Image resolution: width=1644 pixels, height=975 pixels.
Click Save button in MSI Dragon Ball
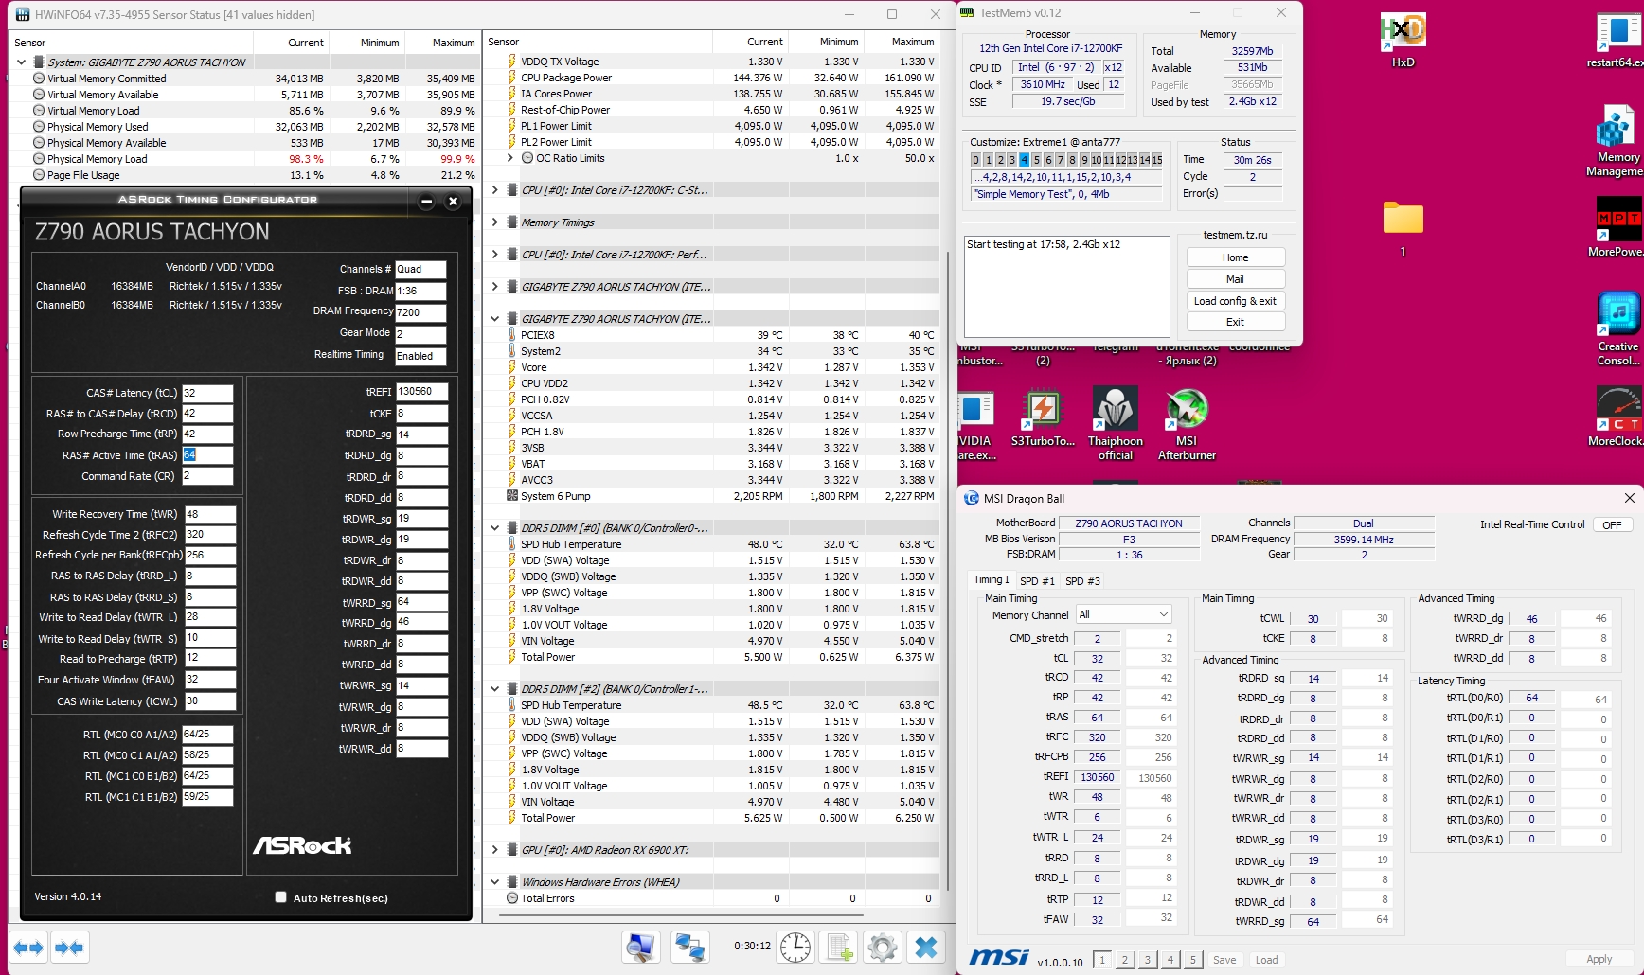click(1224, 960)
